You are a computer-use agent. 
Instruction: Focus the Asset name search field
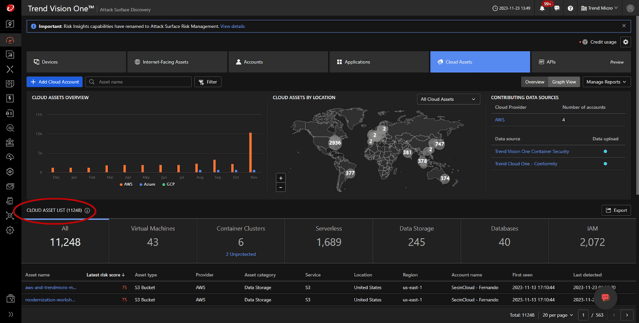coord(138,82)
